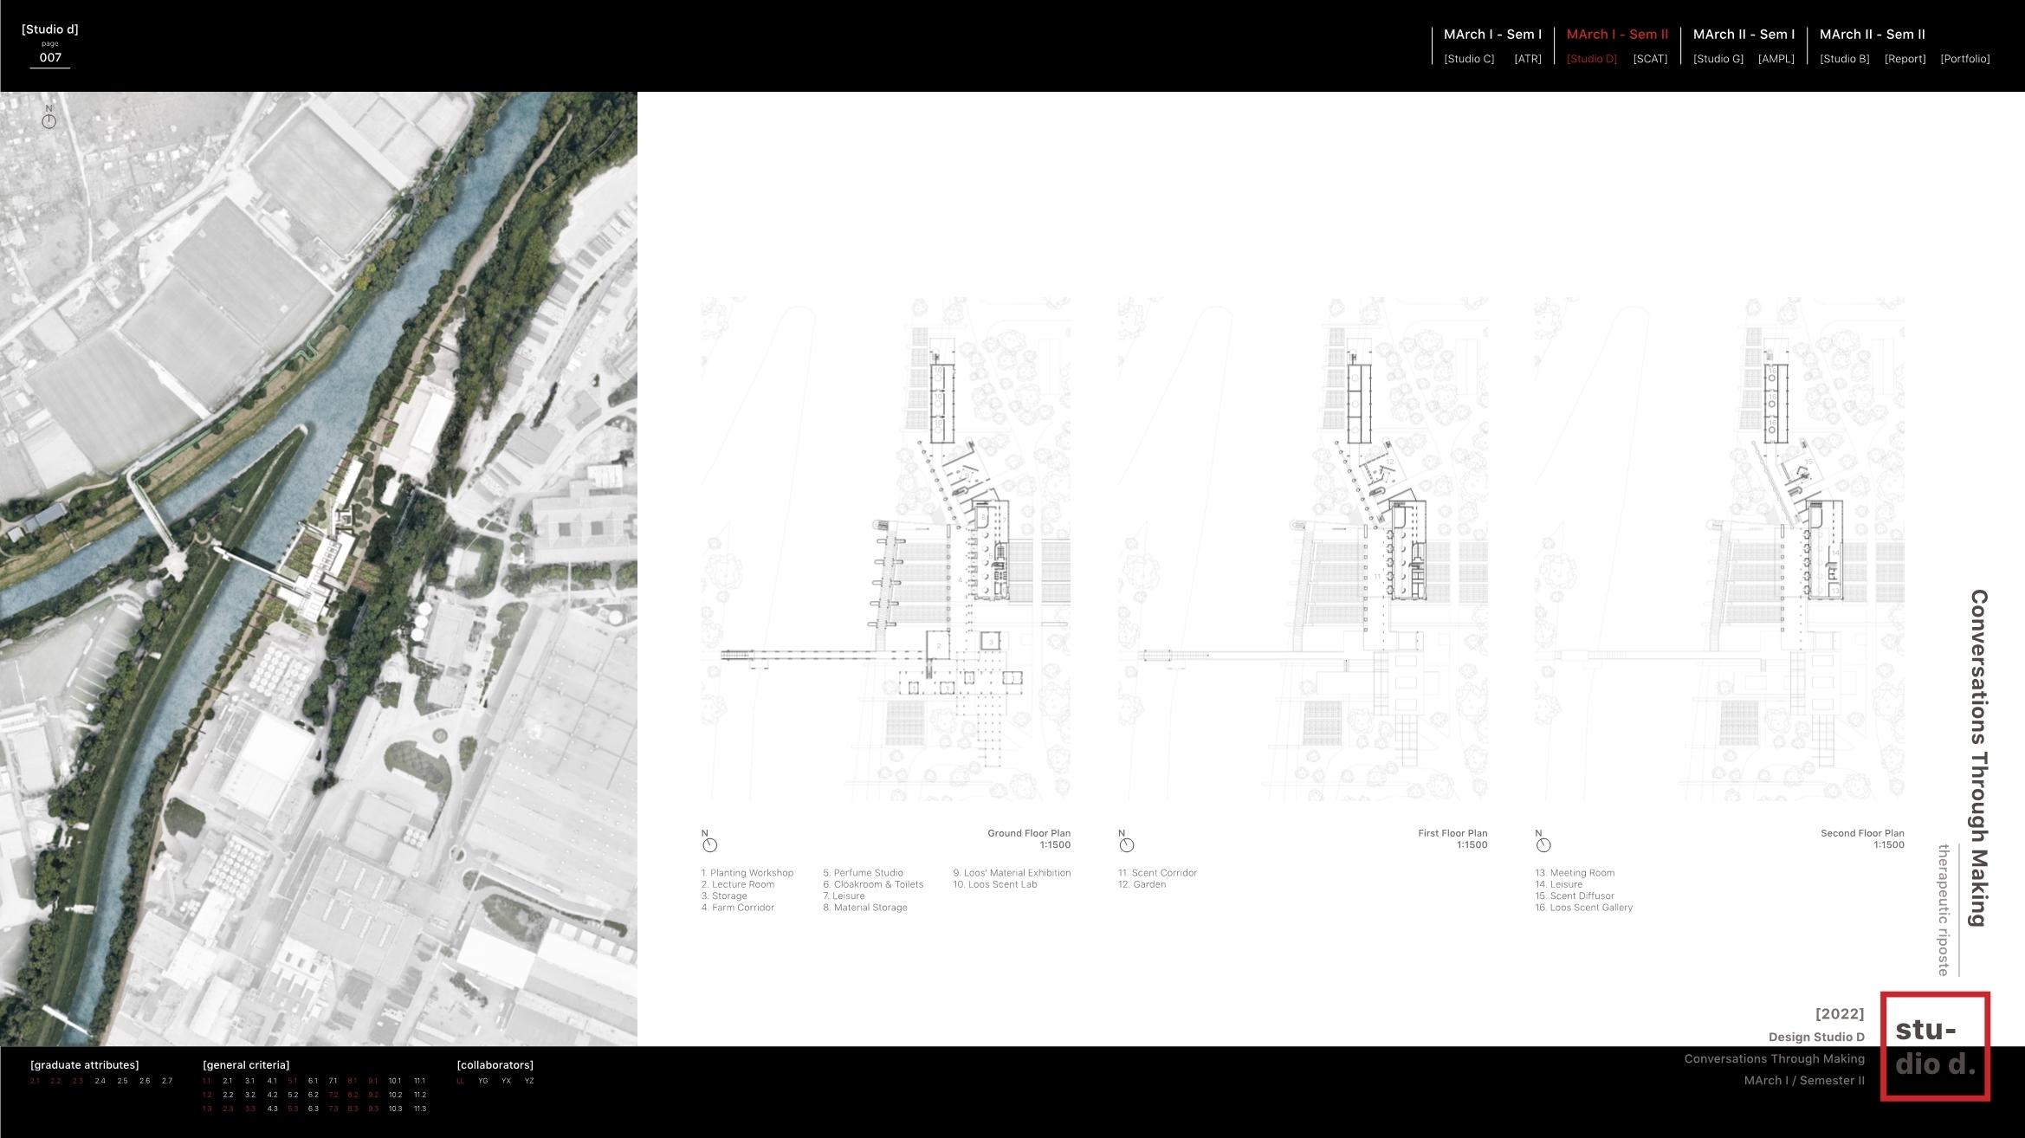
Task: Click Ground Floor Plan north arrow icon
Action: tap(709, 844)
